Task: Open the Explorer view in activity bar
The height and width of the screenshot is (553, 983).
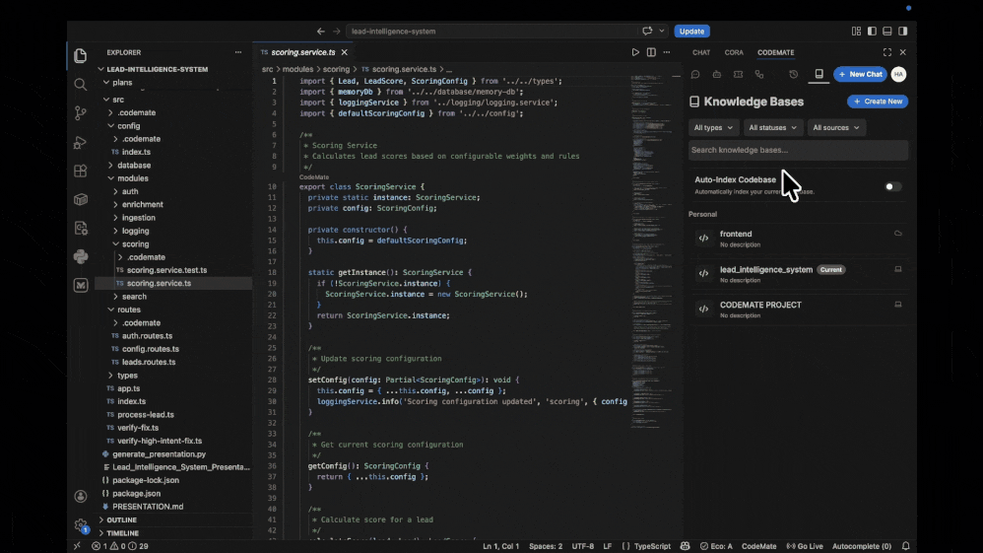Action: click(80, 56)
